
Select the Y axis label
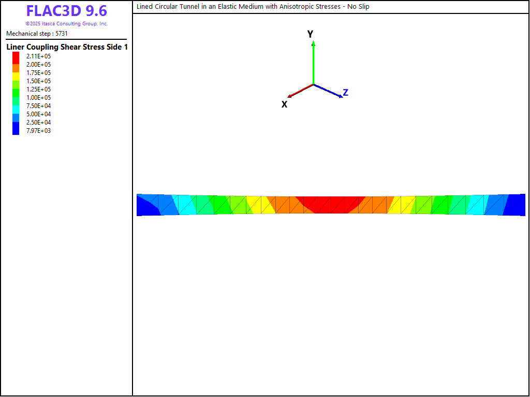coord(310,34)
